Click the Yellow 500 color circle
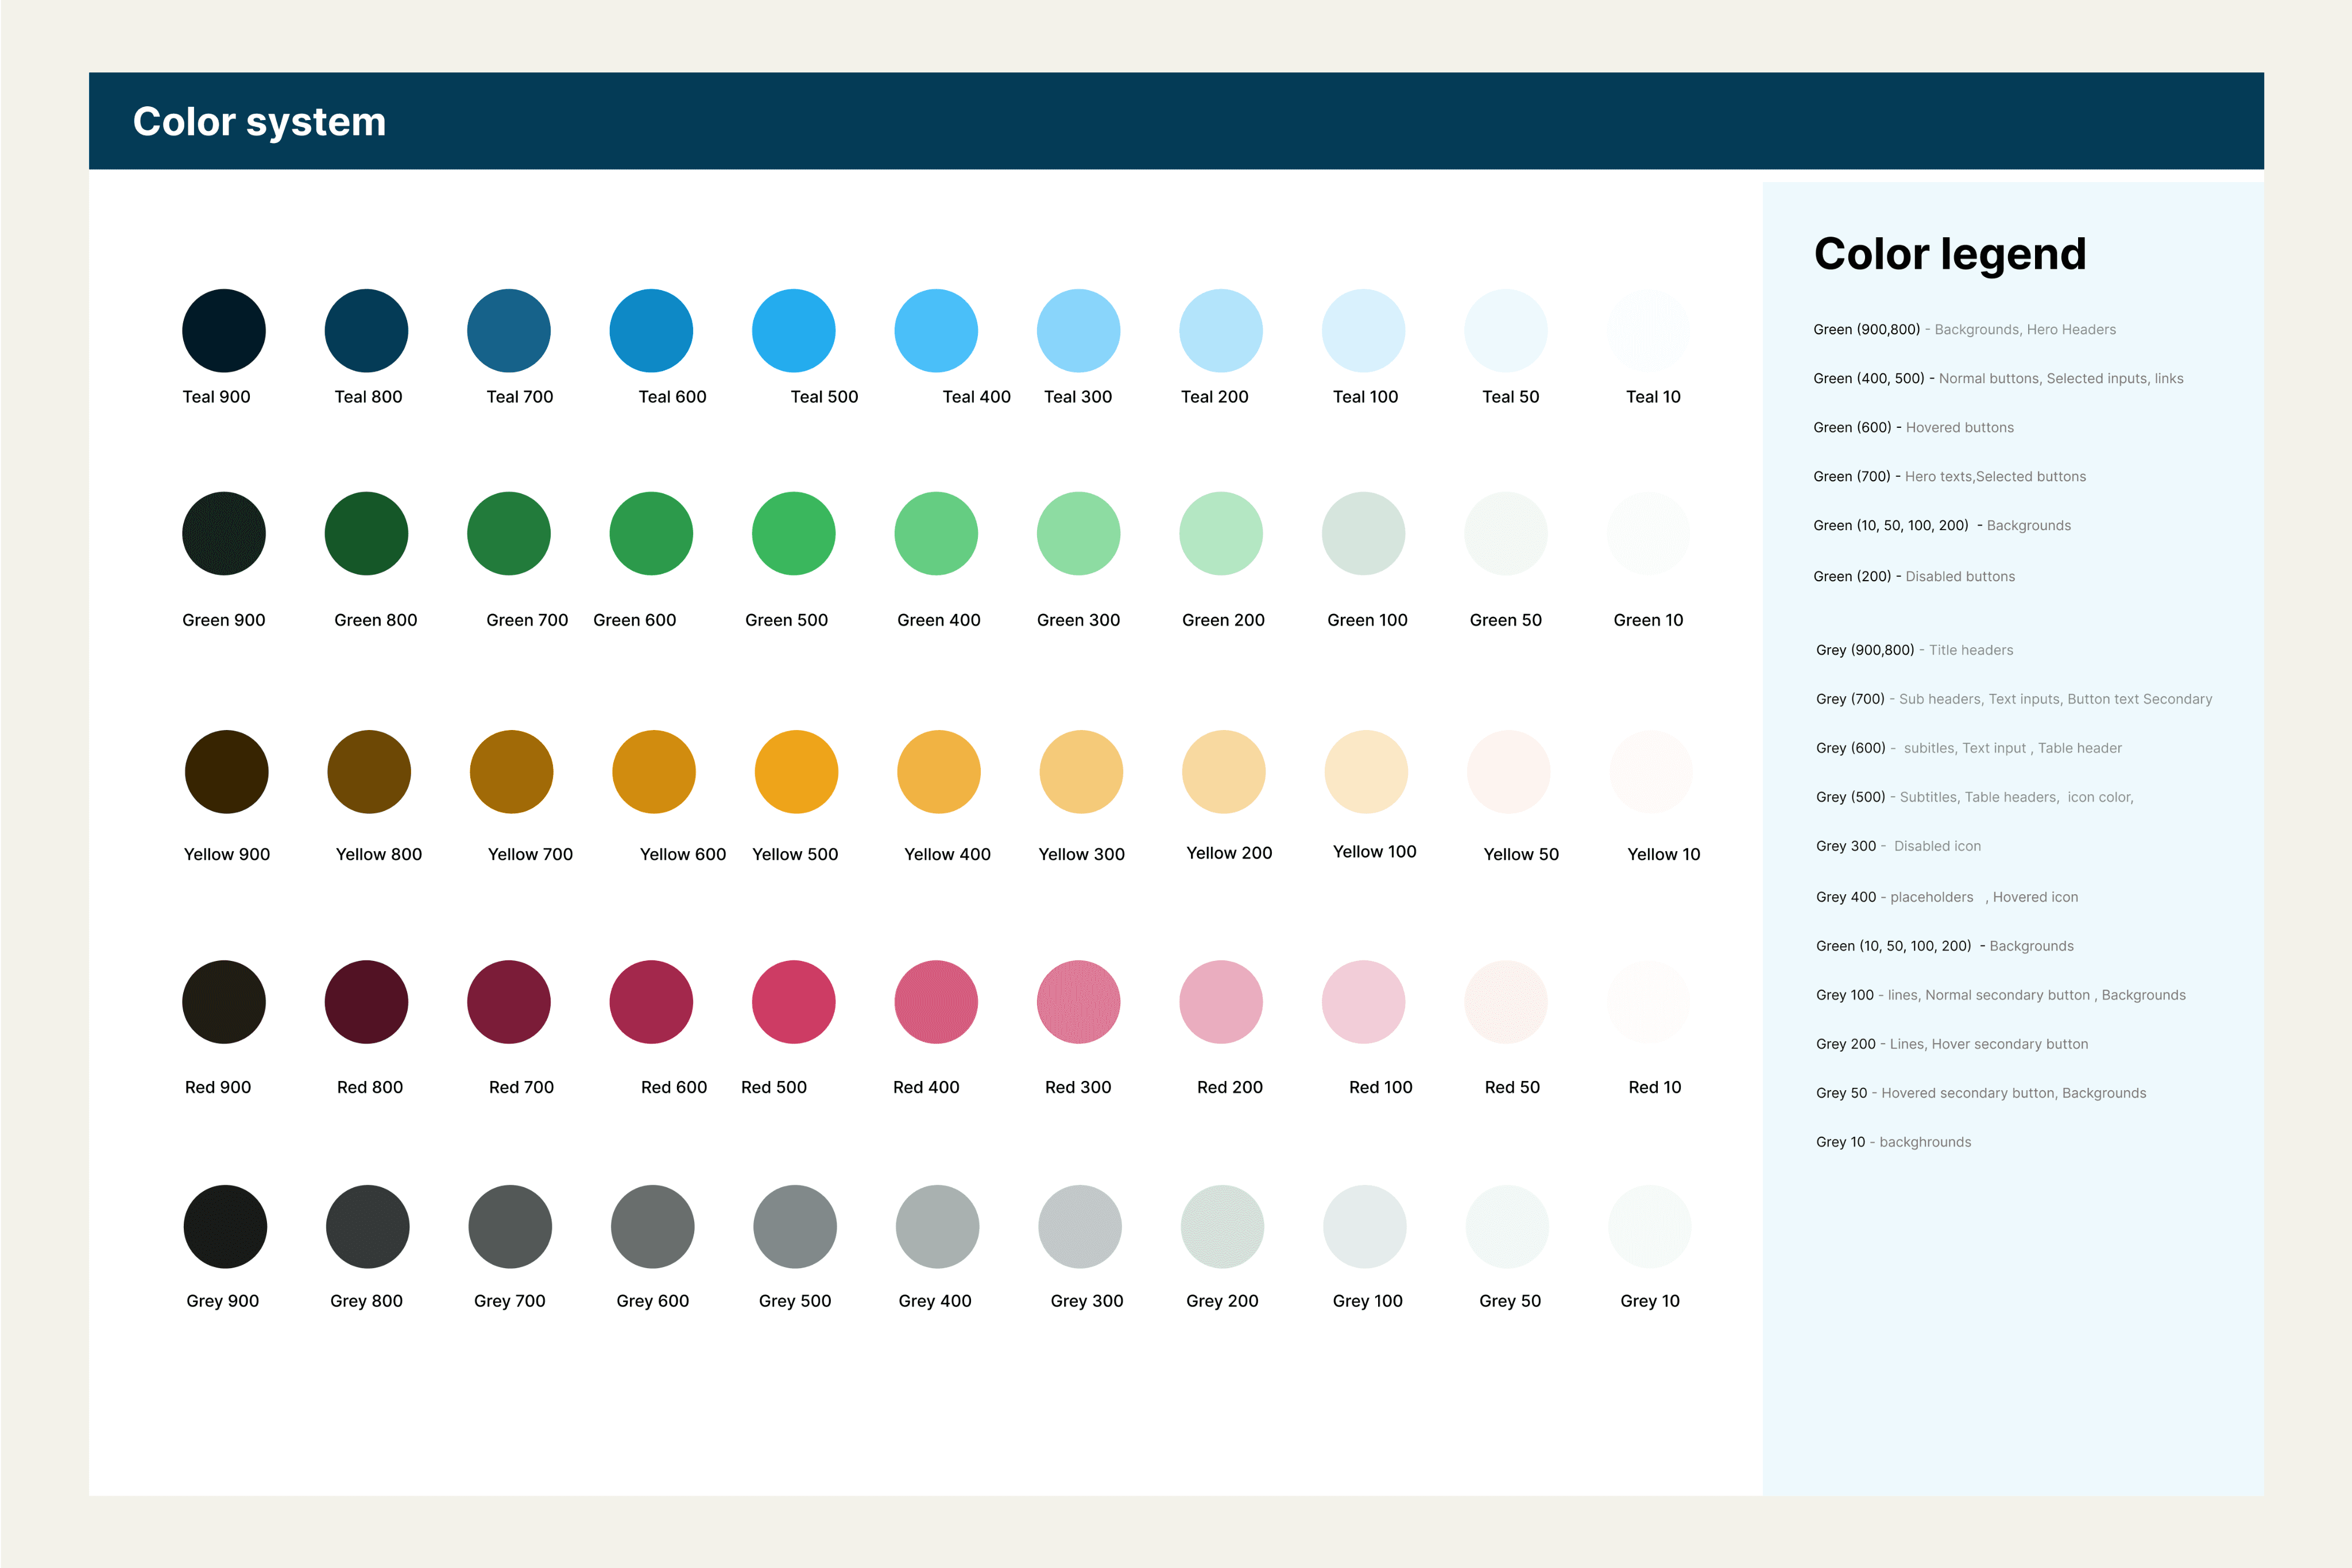The image size is (2352, 1568). pyautogui.click(x=796, y=772)
